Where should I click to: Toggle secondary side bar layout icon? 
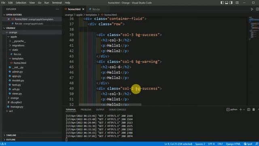tap(231, 3)
